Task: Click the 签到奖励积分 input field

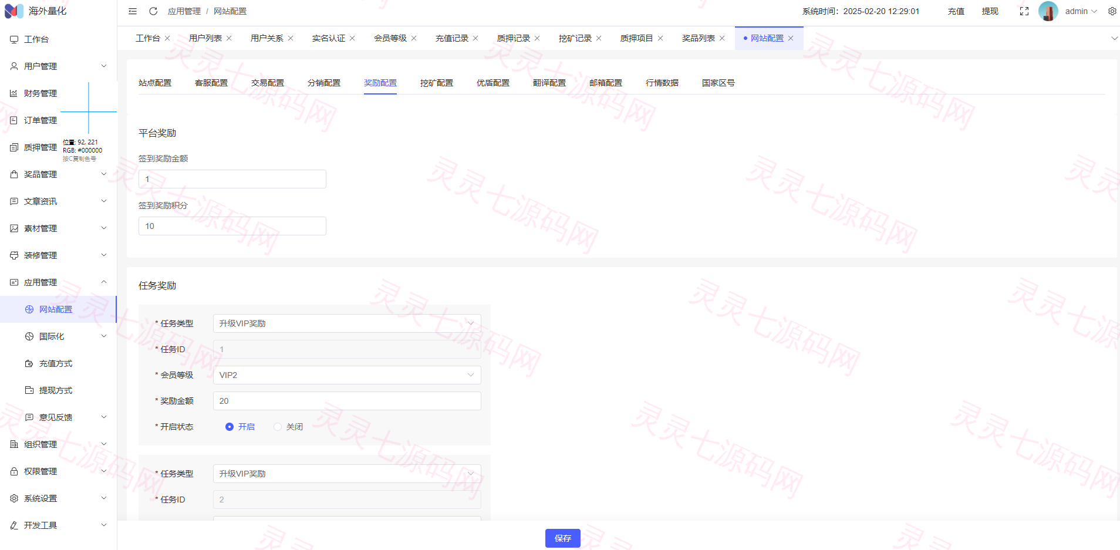Action: 232,226
